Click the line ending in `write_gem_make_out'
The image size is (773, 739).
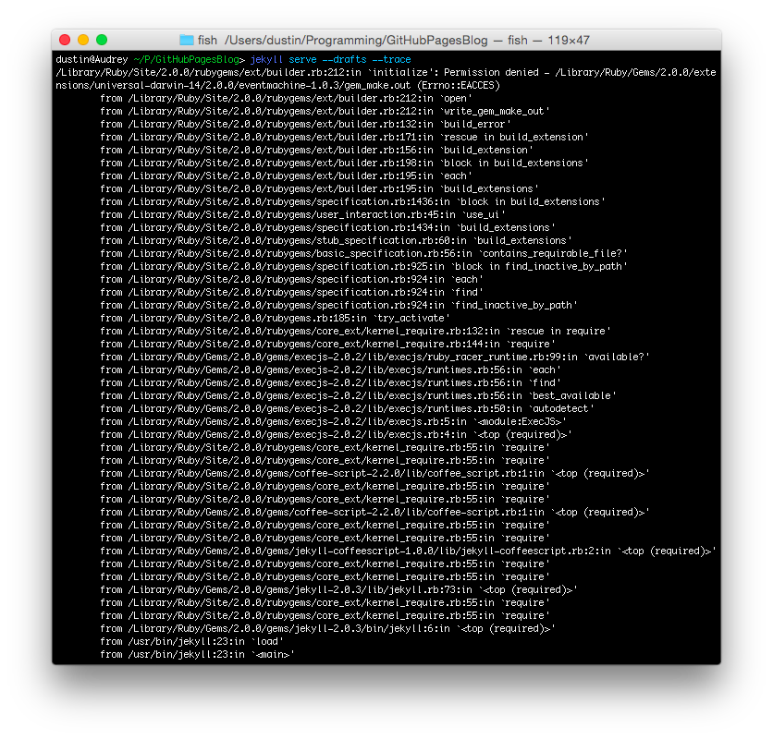pos(325,112)
